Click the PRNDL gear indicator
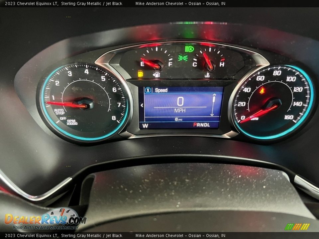This screenshot has height=239, width=319. 201,125
